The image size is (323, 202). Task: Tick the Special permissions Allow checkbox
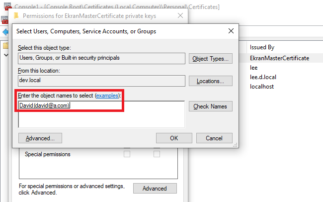127,154
